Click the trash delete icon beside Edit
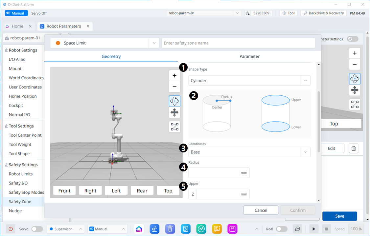Image resolution: width=370 pixels, height=236 pixels. 354,148
